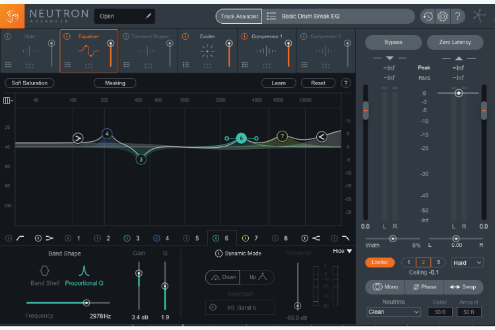Click the equalizer help question mark
This screenshot has width=495, height=330.
[346, 83]
